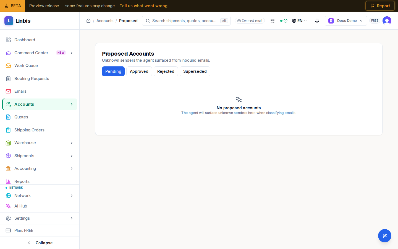
Task: Switch to the Superseded tab
Action: 195,71
